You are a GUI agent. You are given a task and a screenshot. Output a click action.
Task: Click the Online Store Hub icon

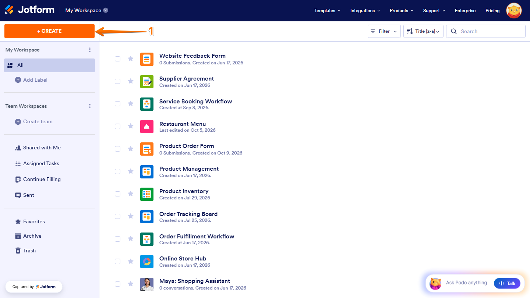(x=147, y=262)
